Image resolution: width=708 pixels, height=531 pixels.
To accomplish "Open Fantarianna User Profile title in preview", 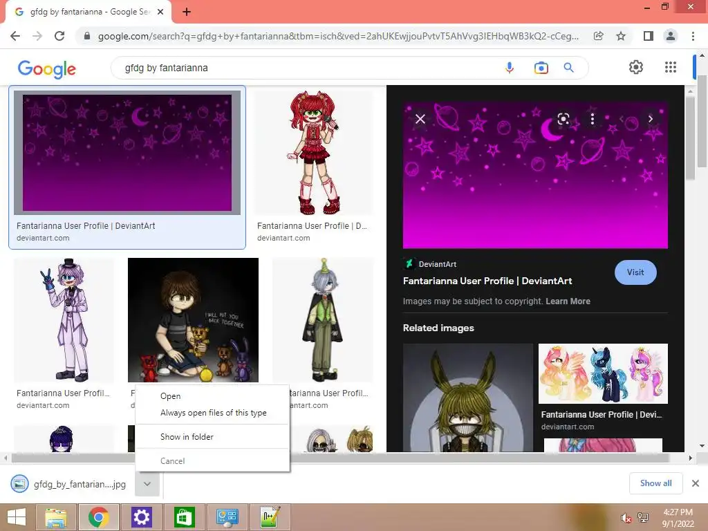I will (x=487, y=281).
